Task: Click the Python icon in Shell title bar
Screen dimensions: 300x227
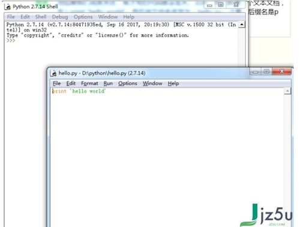Action: [x=8, y=7]
